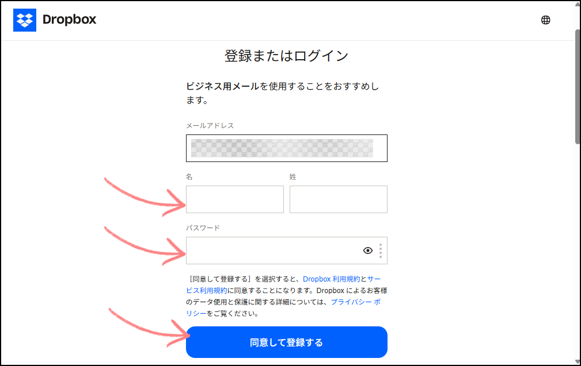Open the プライバシー ポリシー link
The width and height of the screenshot is (581, 366).
(283, 307)
